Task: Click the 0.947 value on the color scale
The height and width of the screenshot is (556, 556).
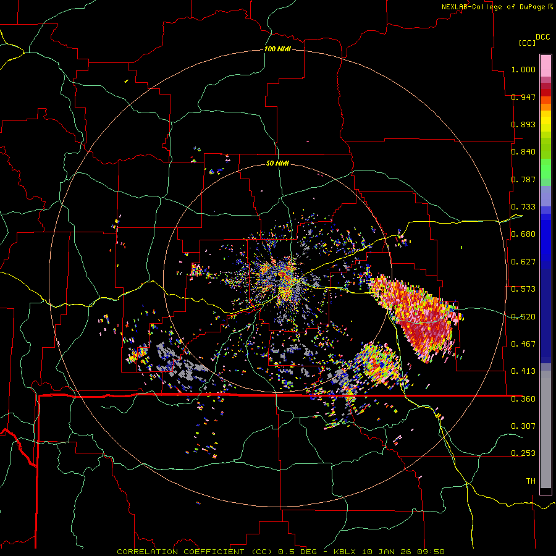Action: 523,97
